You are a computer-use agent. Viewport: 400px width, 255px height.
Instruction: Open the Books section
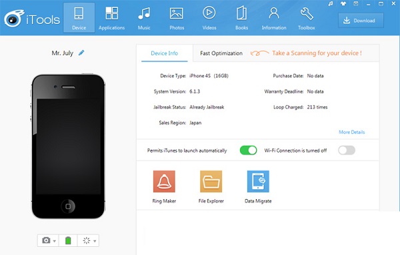[241, 18]
